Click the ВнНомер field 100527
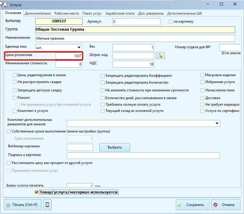The height and width of the screenshot is (214, 244). (59, 21)
